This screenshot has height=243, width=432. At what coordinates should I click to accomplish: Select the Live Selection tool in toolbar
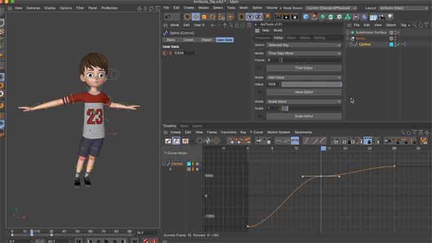187,17
